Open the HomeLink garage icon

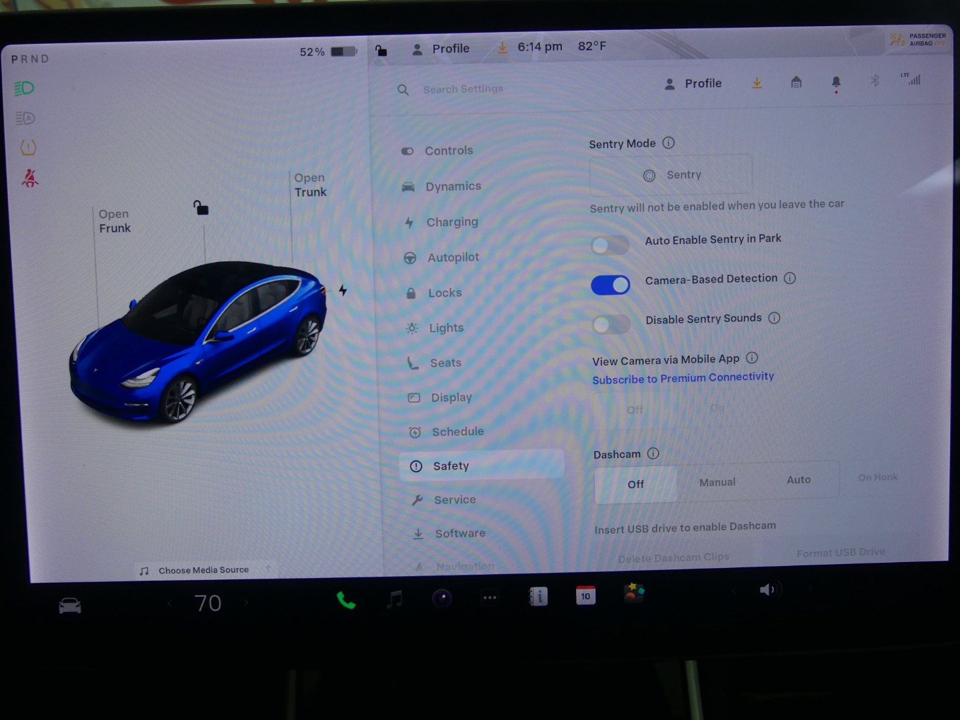point(796,82)
